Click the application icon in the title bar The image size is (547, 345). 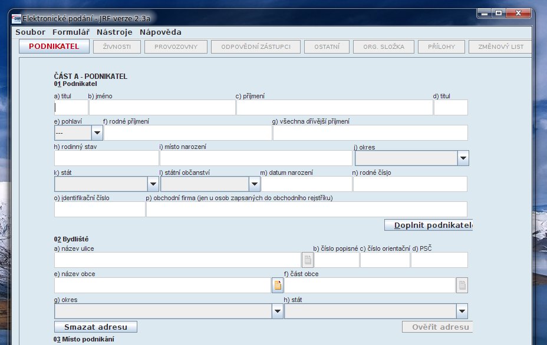tap(17, 18)
